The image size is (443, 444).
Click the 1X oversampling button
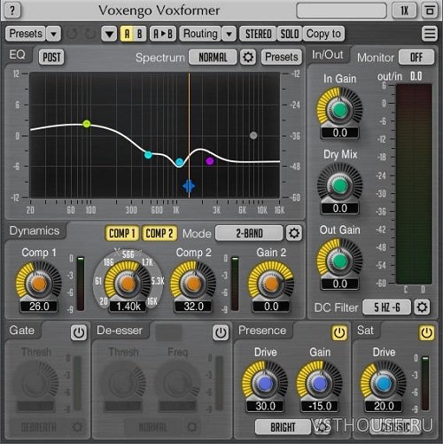(404, 11)
